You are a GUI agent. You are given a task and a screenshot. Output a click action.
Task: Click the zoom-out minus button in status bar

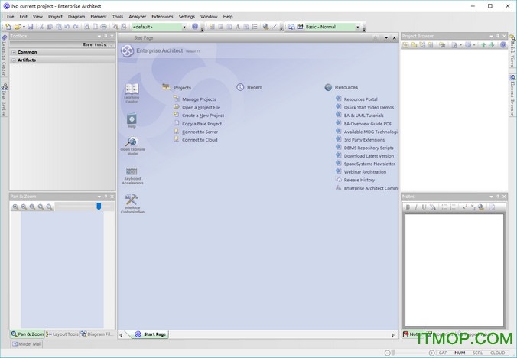(388, 353)
